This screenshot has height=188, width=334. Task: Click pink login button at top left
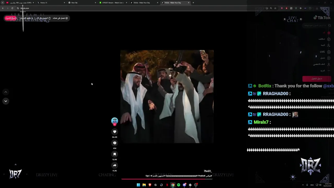tap(10, 18)
